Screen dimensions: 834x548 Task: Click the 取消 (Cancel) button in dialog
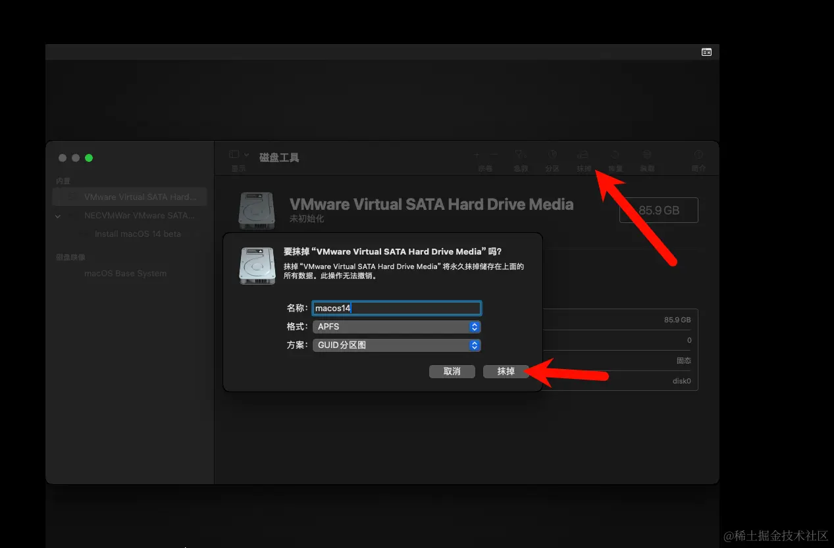tap(452, 372)
